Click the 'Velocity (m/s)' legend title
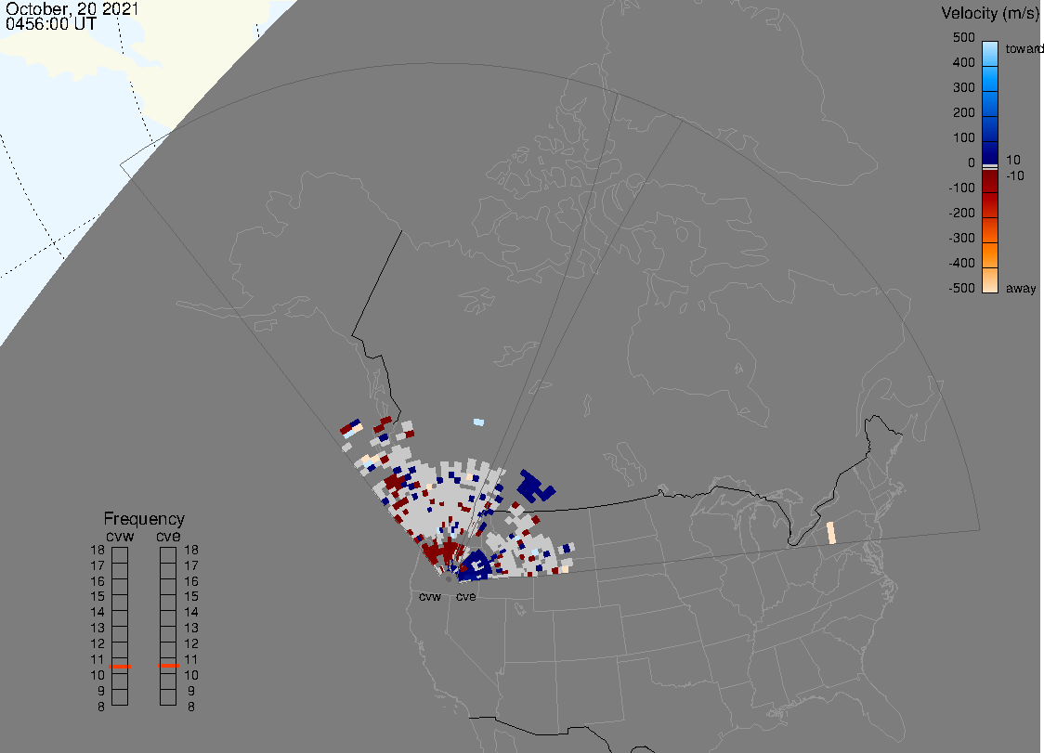Viewport: 1044px width, 753px height. [988, 13]
